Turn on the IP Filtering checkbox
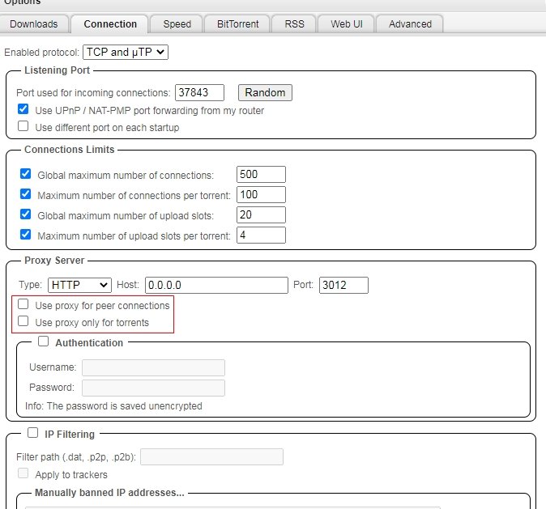The height and width of the screenshot is (509, 546). pyautogui.click(x=33, y=434)
